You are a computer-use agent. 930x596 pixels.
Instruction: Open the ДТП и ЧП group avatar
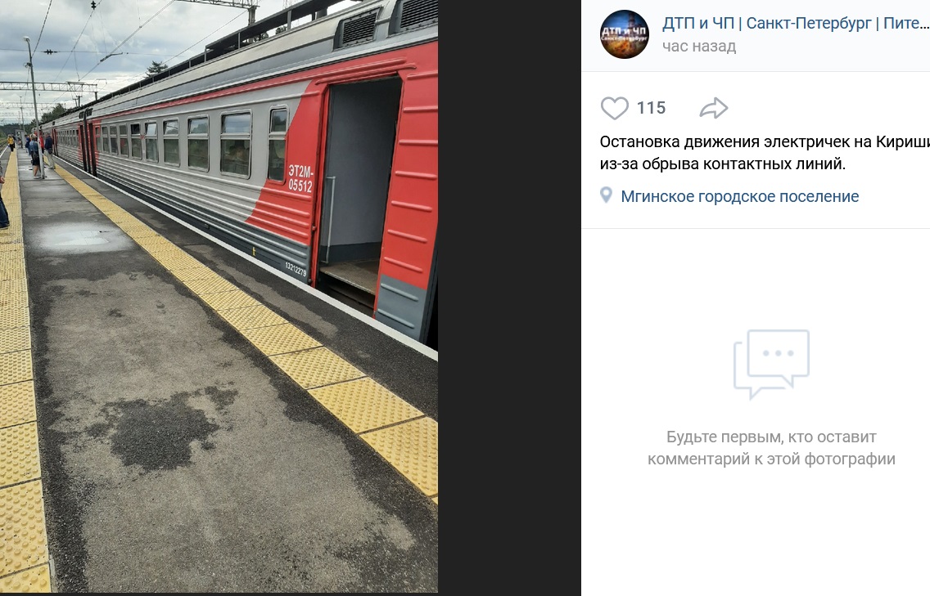[x=625, y=34]
